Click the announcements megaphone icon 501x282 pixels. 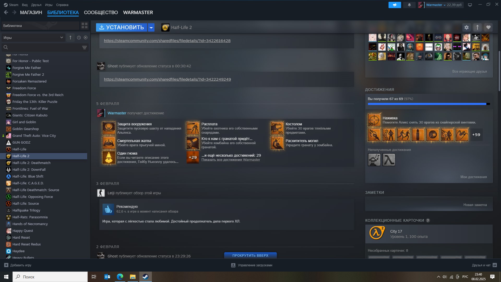[x=395, y=5]
